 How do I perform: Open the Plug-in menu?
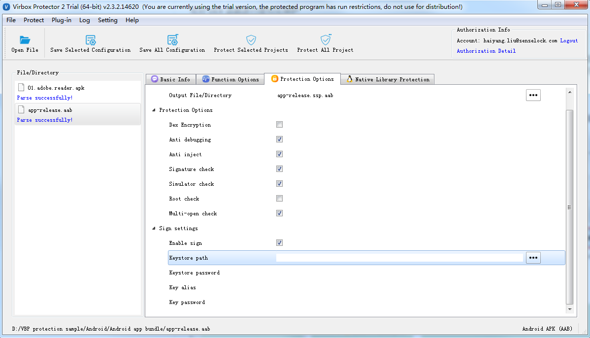[62, 20]
